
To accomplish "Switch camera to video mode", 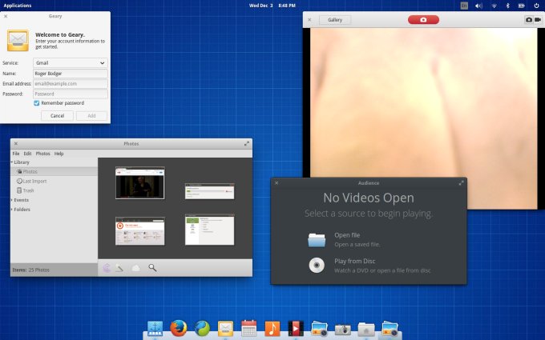I will 536,19.
